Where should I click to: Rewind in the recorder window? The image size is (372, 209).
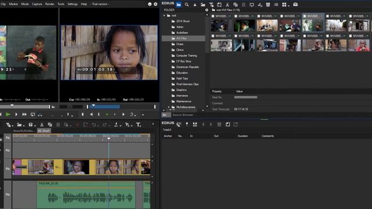click(91, 114)
